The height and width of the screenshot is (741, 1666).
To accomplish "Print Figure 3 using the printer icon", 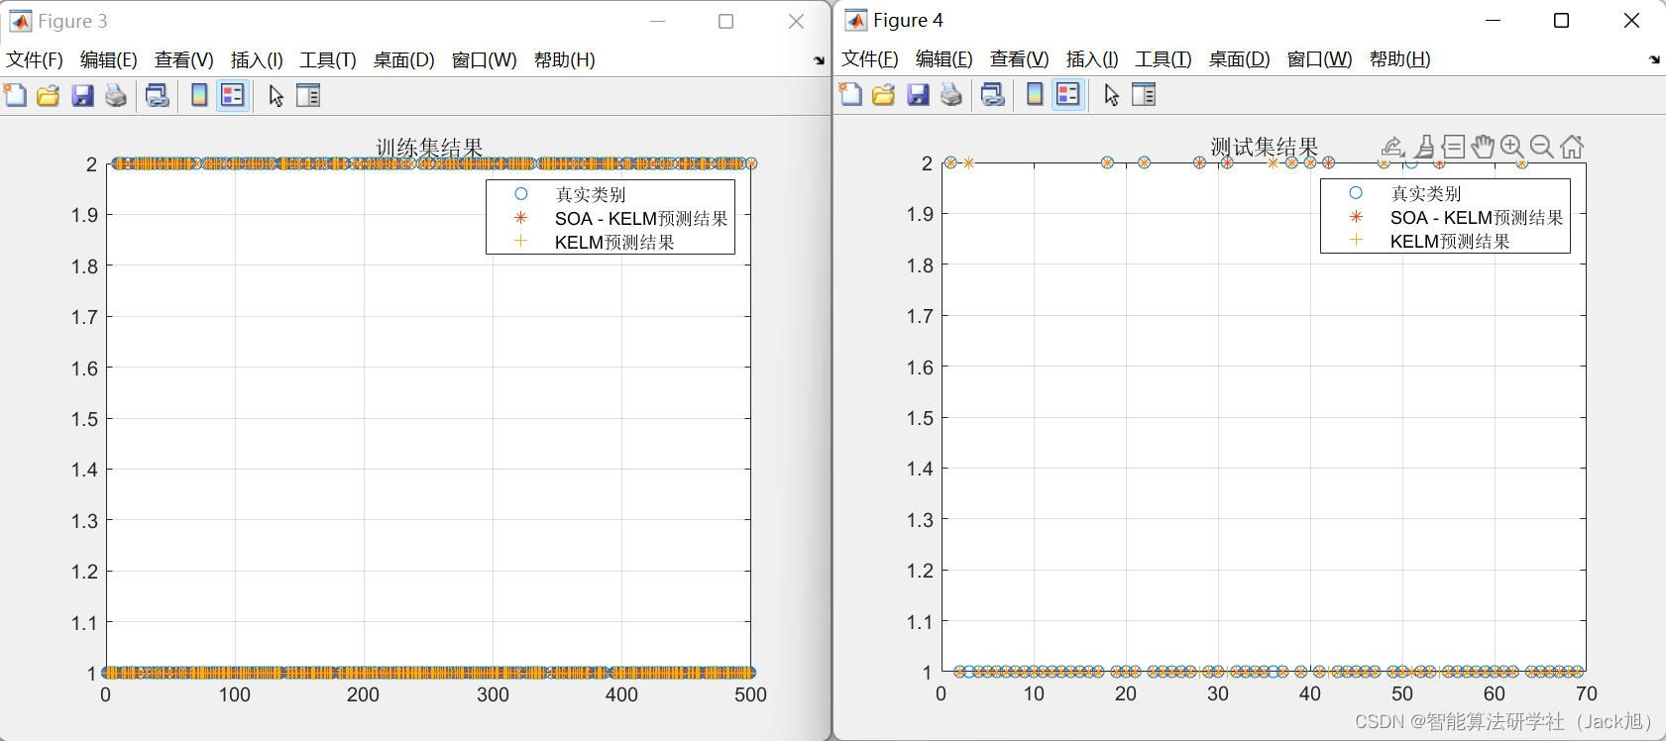I will point(116,95).
